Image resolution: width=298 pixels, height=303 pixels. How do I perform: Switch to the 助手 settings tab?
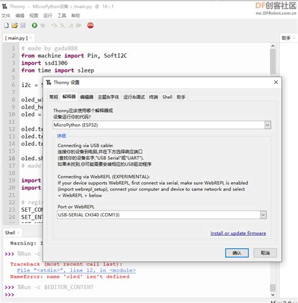pyautogui.click(x=181, y=97)
